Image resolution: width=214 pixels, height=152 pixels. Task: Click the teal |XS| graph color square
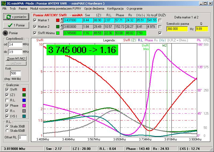point(24,116)
